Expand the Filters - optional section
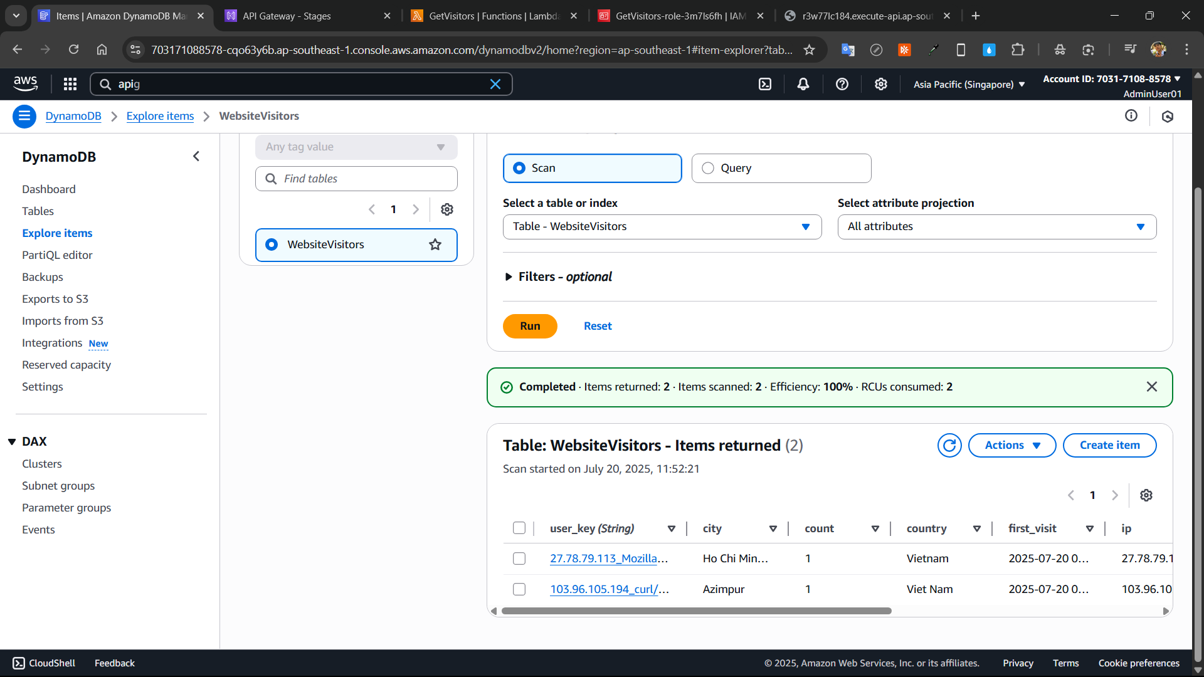The width and height of the screenshot is (1204, 677). tap(558, 276)
